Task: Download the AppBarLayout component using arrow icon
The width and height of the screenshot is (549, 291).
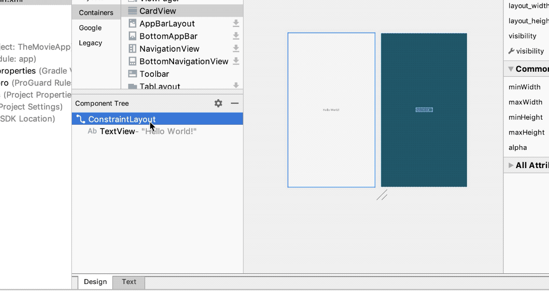Action: 236,23
